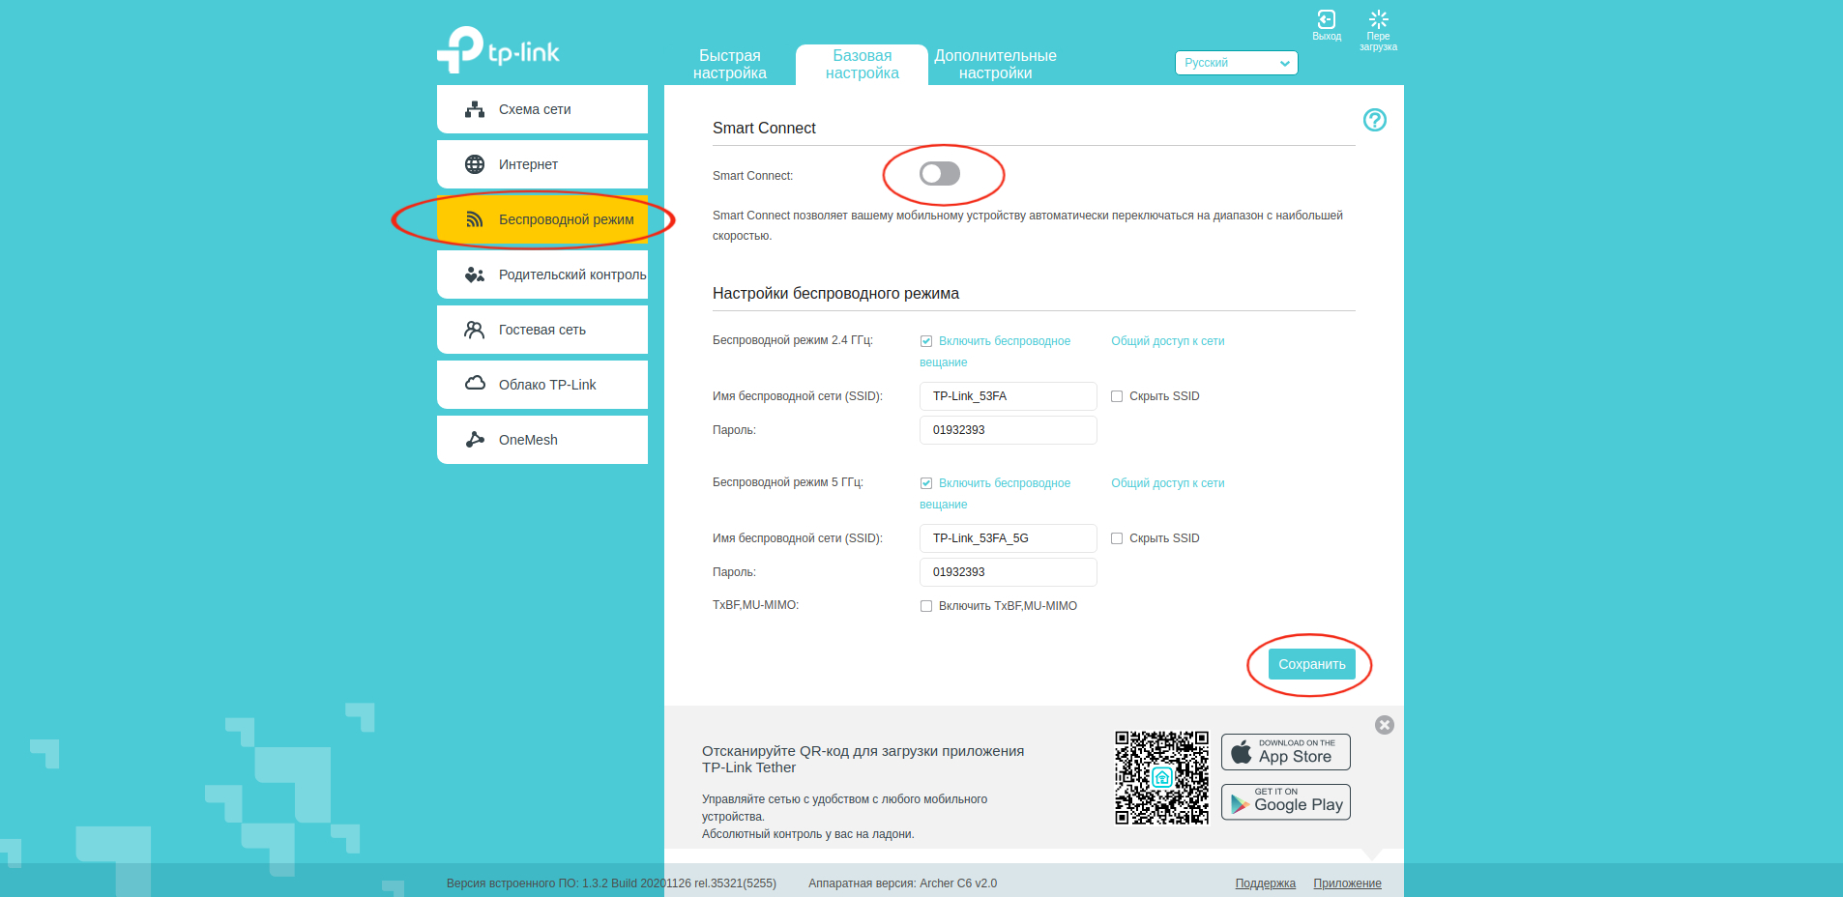This screenshot has width=1843, height=897.
Task: Close the Tether app promo banner
Action: click(1385, 725)
